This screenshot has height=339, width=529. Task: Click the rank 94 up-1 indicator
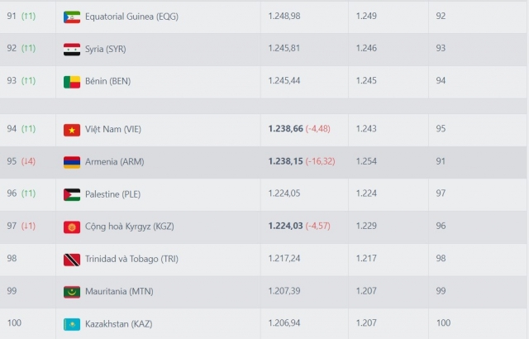[x=28, y=128]
